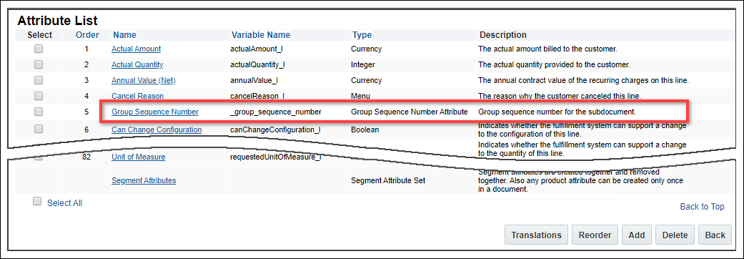Check the Annual Value (Net) row checkbox
744x259 pixels.
point(39,80)
